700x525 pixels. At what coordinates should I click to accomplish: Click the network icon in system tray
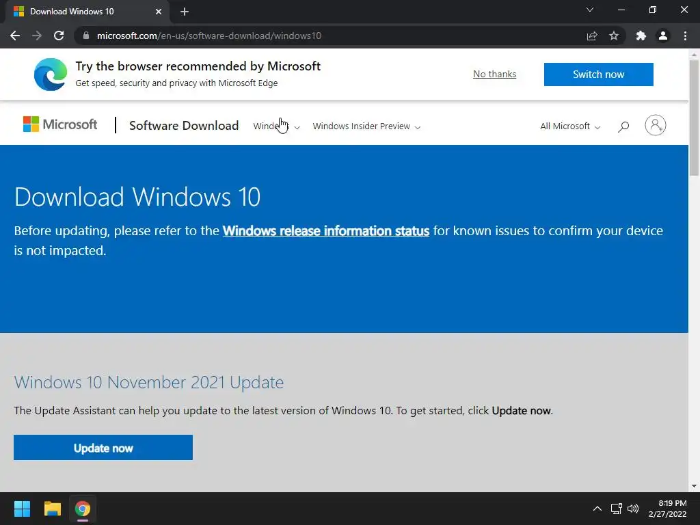click(x=617, y=509)
